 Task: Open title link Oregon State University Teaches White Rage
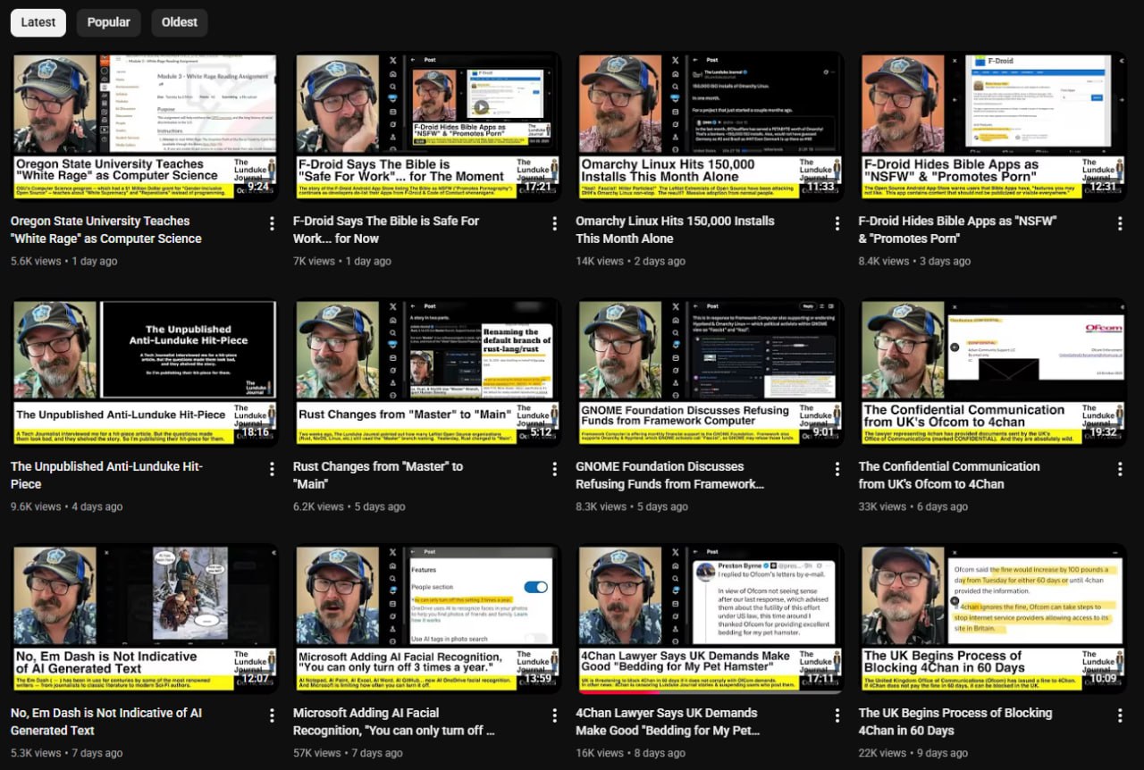click(106, 230)
